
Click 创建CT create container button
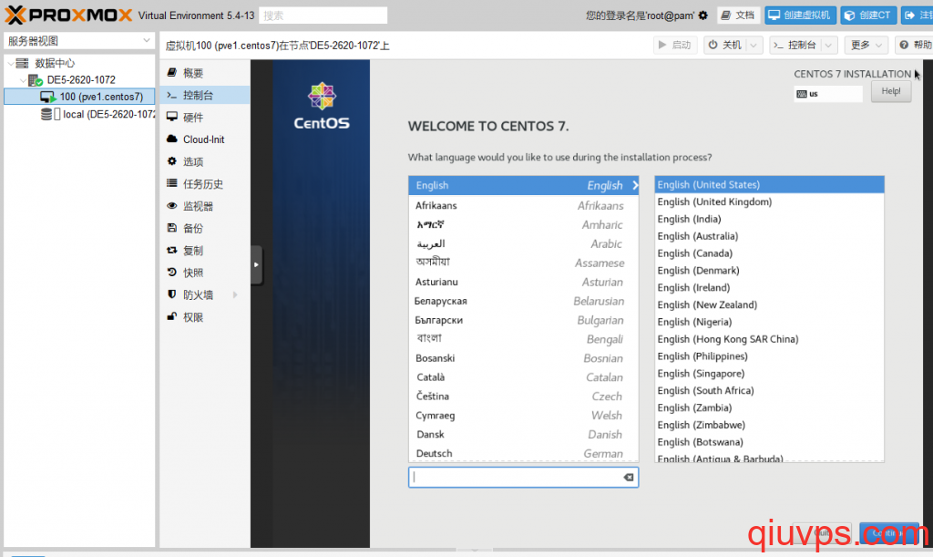868,15
